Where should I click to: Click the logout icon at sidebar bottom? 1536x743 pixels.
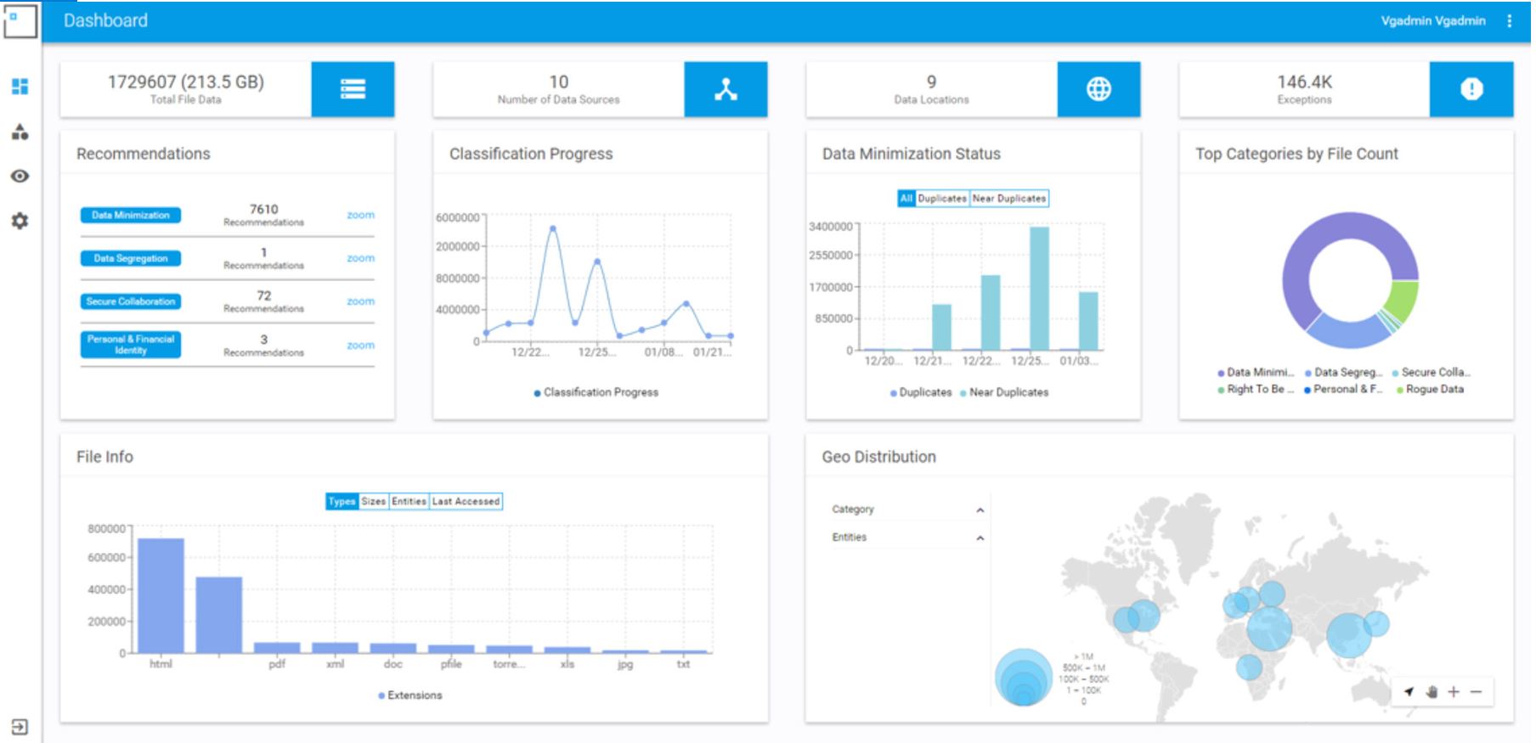pos(20,727)
